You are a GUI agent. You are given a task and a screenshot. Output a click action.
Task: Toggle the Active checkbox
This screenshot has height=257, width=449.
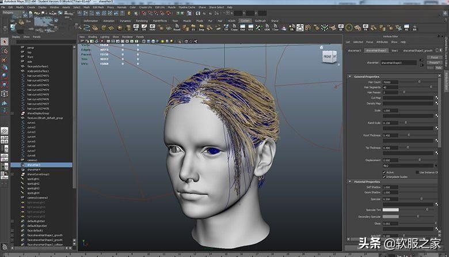385,172
